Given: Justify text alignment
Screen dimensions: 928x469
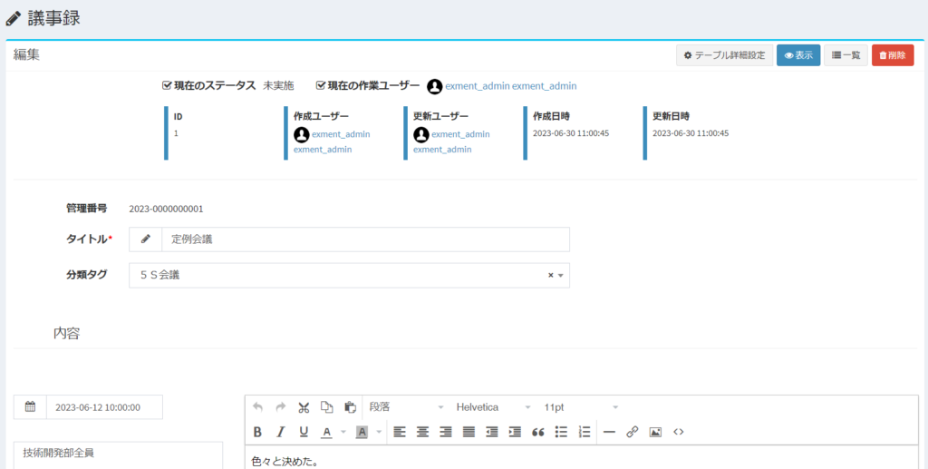Looking at the screenshot, I should (469, 433).
